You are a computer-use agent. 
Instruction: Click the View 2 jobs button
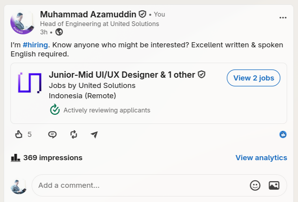click(253, 78)
